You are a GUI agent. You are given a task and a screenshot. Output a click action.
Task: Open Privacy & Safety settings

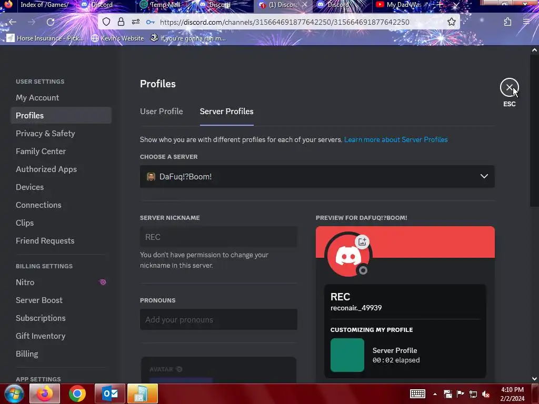(45, 133)
